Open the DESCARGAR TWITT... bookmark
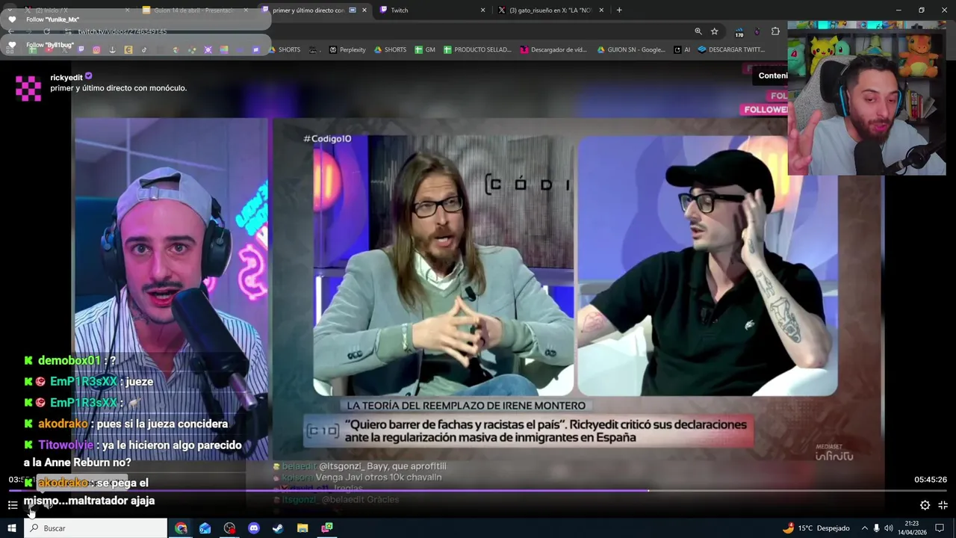 pyautogui.click(x=731, y=50)
